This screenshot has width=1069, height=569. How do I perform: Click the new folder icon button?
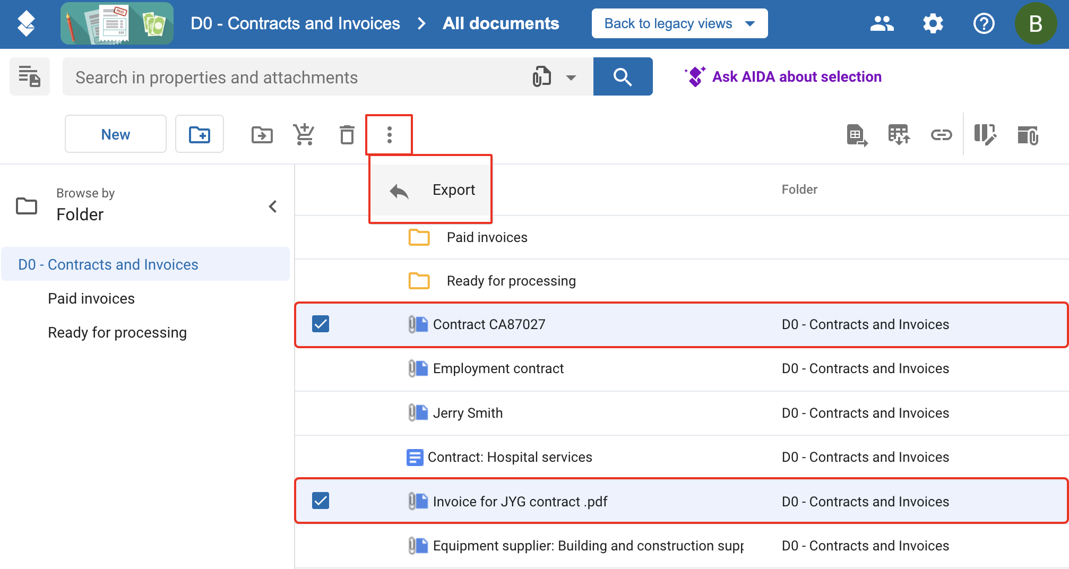(x=200, y=134)
